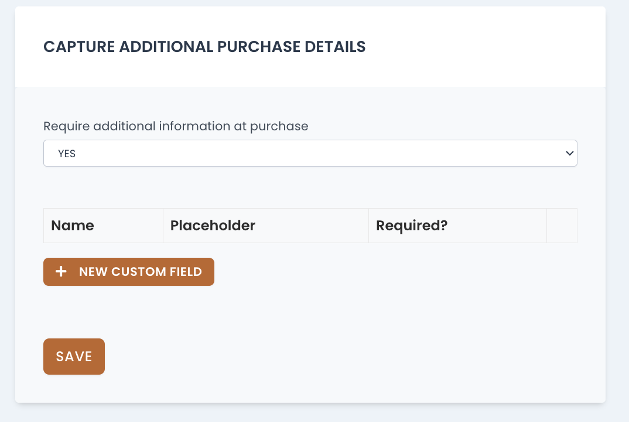Click the chevron arrow of the YES dropdown
This screenshot has width=629, height=422.
click(x=569, y=153)
